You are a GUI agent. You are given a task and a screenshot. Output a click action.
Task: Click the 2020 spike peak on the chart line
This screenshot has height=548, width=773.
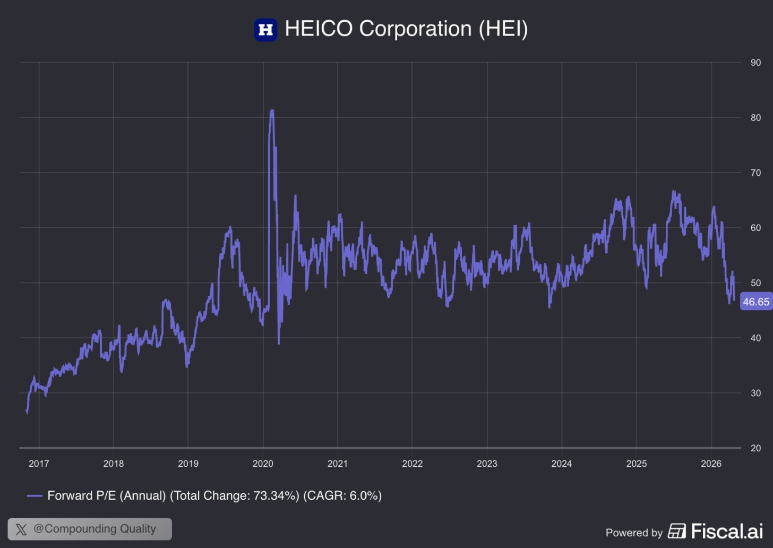272,111
